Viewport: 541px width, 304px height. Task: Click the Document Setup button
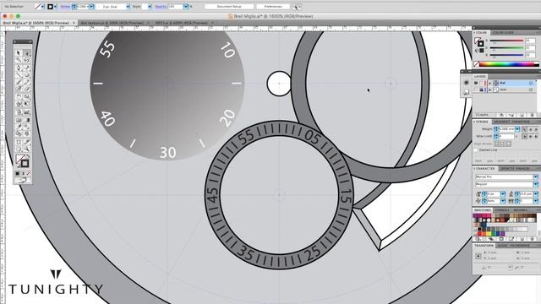pyautogui.click(x=229, y=7)
